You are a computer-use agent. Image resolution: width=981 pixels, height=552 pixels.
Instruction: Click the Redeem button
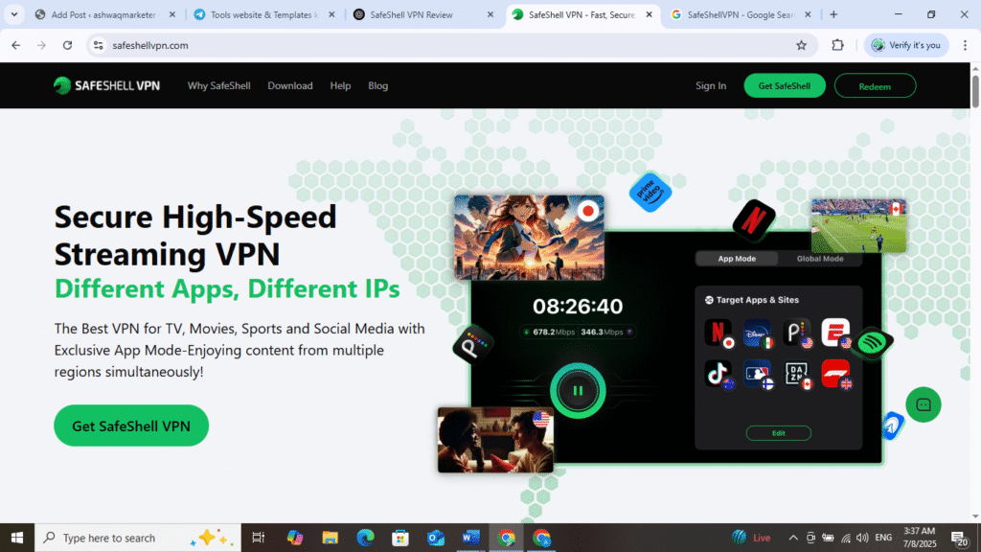coord(875,85)
